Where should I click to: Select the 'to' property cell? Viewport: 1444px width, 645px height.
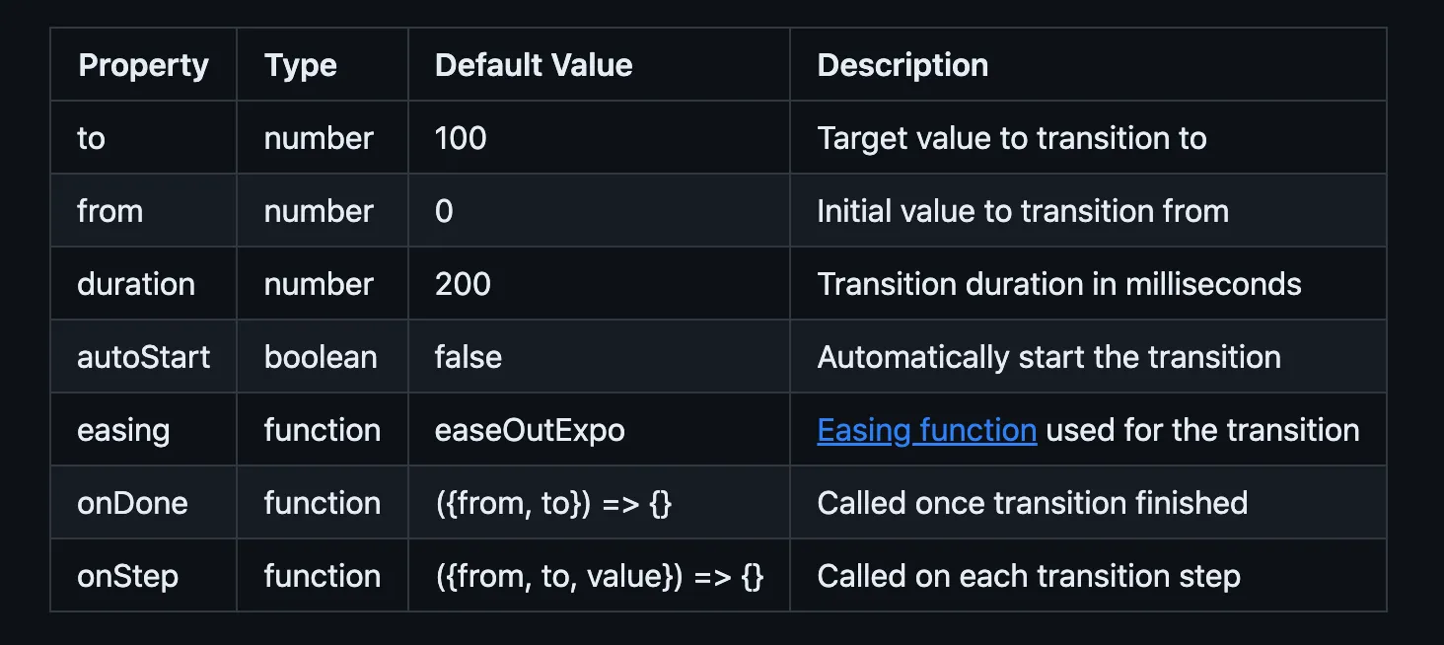coord(143,138)
